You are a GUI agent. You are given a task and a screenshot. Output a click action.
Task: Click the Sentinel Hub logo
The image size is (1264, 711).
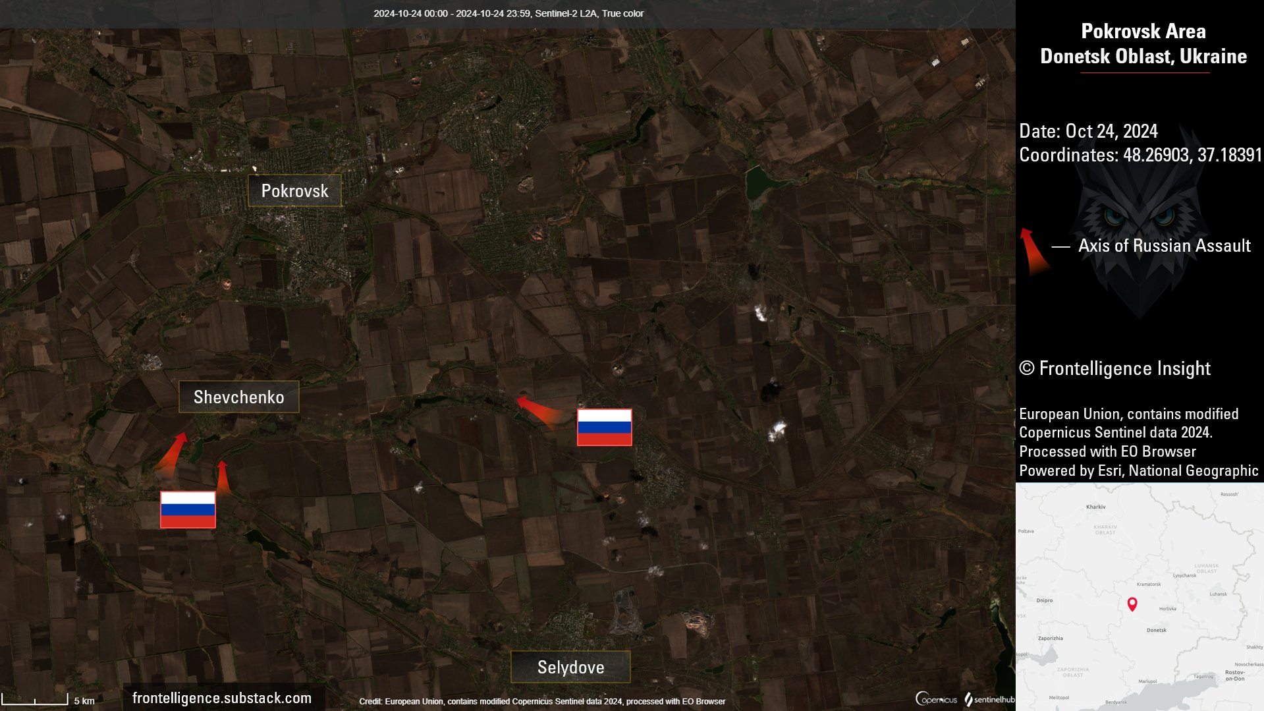[x=989, y=699]
